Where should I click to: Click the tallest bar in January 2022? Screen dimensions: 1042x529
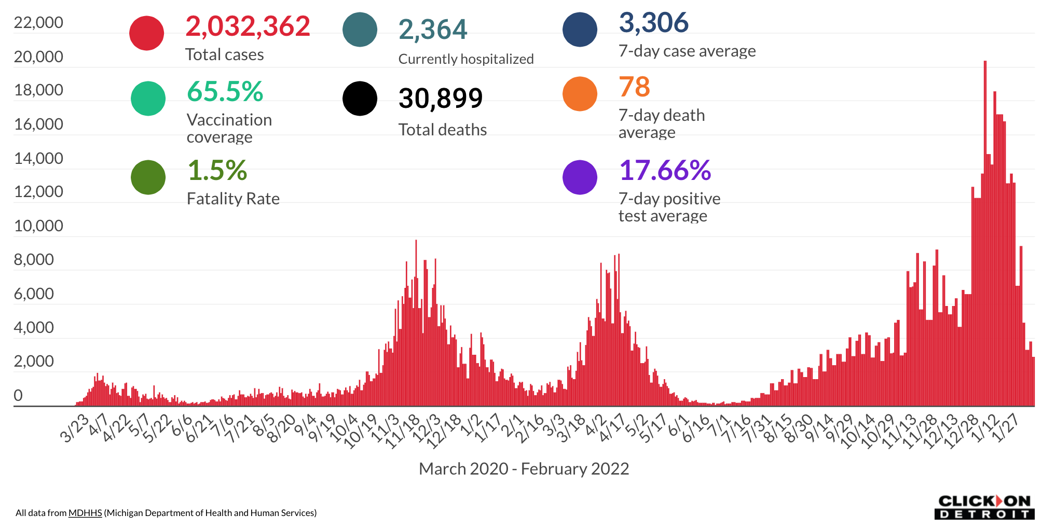click(985, 233)
